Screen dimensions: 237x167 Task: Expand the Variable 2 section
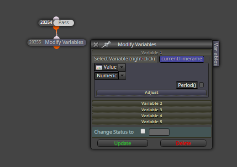152,103
